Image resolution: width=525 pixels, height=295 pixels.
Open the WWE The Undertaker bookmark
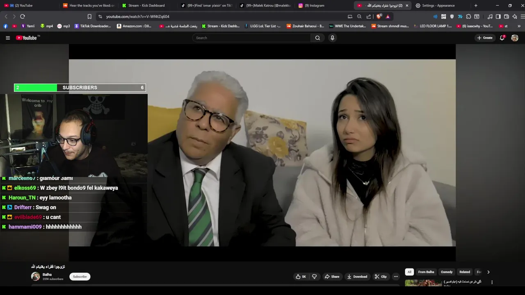(x=347, y=26)
